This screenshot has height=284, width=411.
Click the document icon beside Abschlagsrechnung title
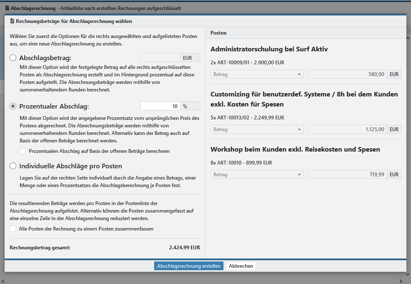tap(7, 8)
